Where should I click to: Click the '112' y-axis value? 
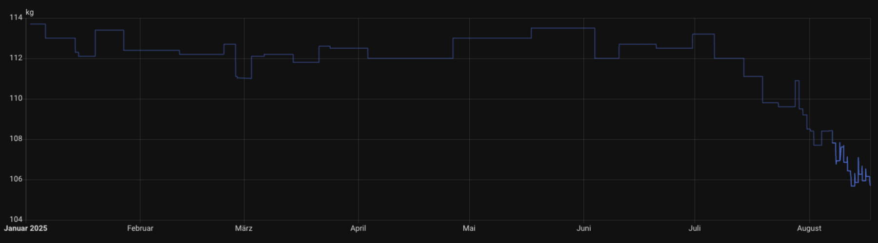click(x=16, y=58)
